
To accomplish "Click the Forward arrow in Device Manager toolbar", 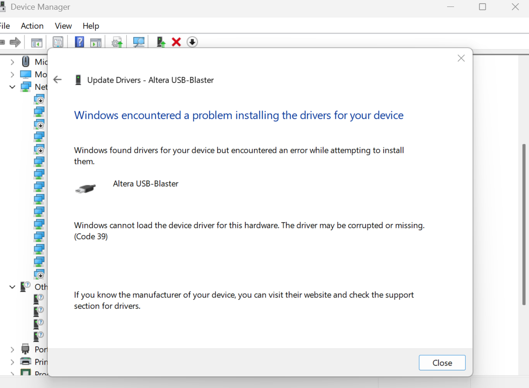I will pos(15,42).
